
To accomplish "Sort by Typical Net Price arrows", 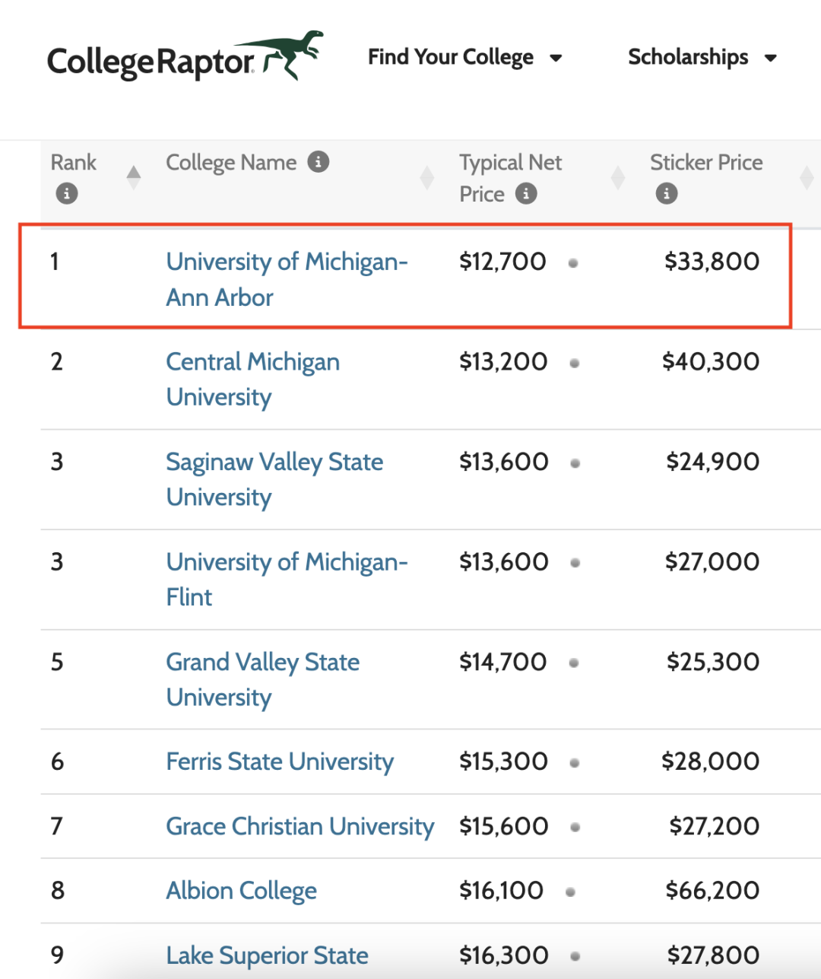I will [618, 177].
